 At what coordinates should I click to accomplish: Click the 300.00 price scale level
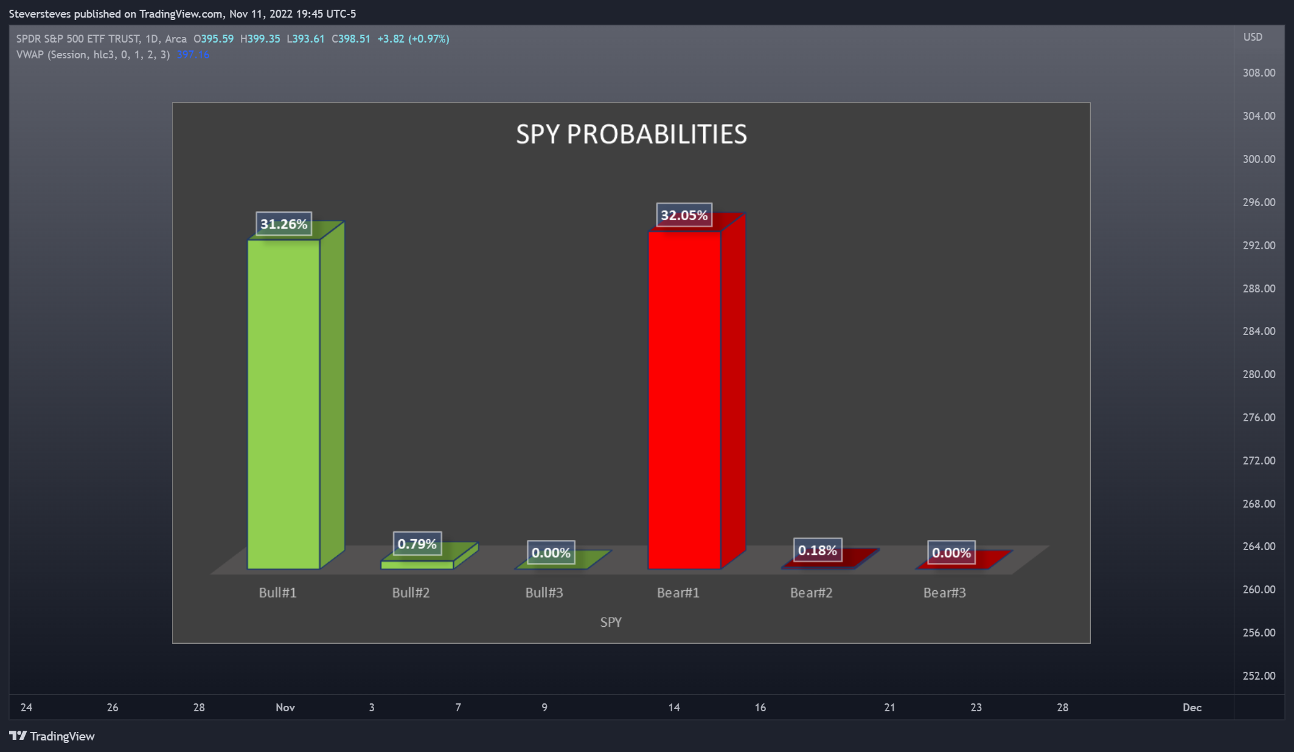(1259, 159)
